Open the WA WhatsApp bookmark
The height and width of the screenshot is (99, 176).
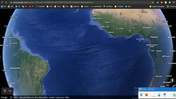pyautogui.click(x=10, y=7)
